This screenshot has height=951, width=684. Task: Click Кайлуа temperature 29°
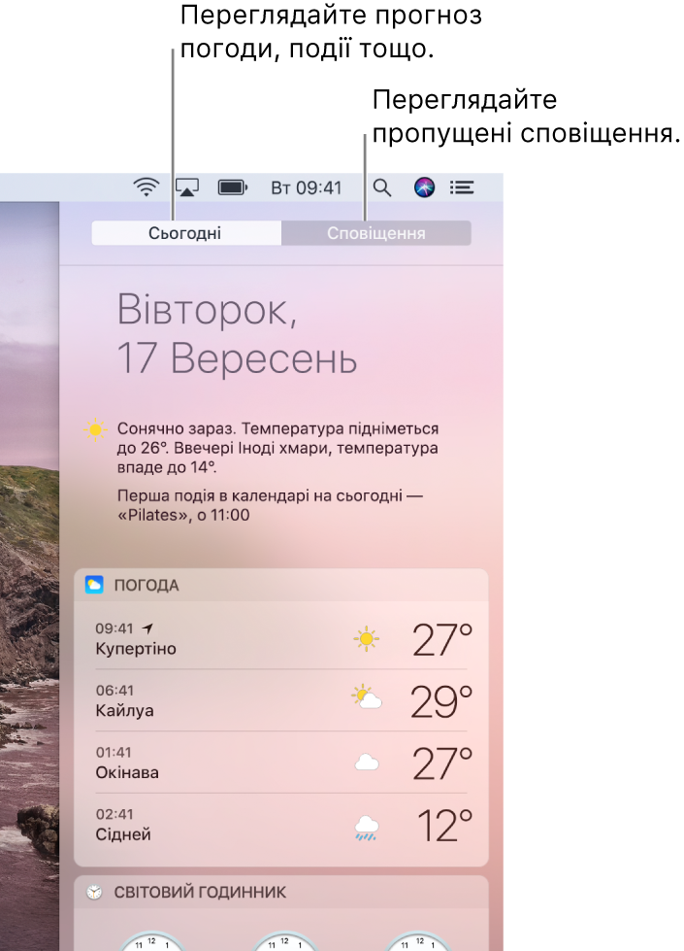pos(441,701)
